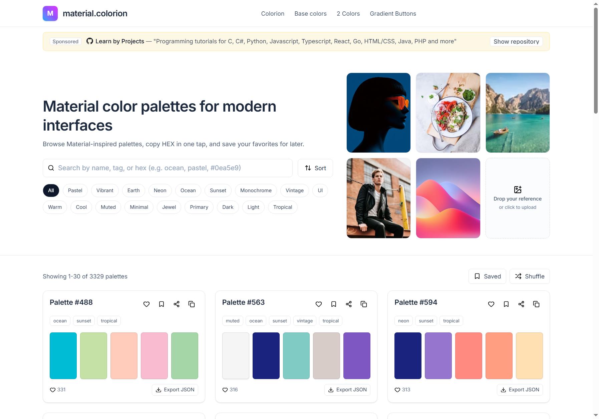Focus the palette search input field
Image resolution: width=599 pixels, height=419 pixels.
coord(168,168)
